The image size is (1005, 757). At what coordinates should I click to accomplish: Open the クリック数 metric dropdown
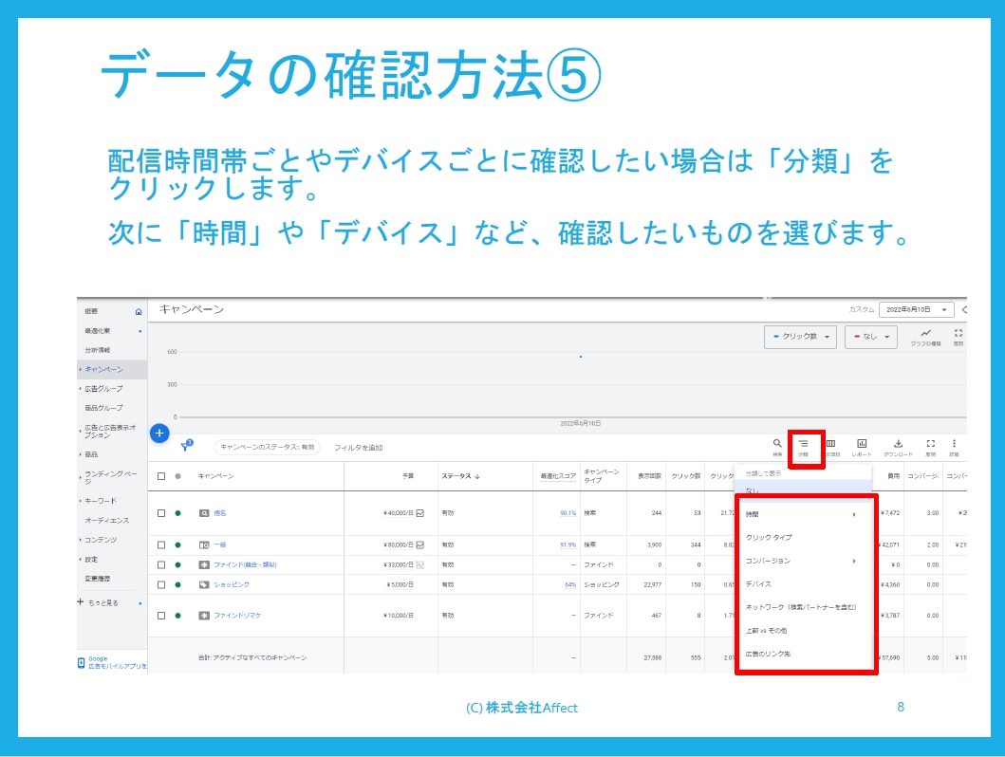coord(801,337)
